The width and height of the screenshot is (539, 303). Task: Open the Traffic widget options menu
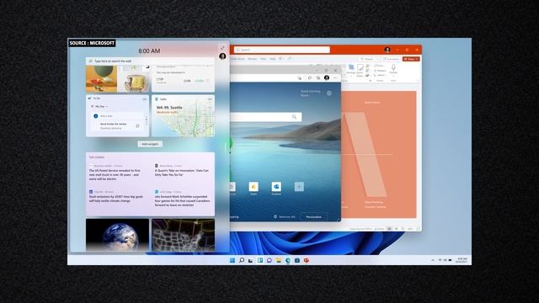pos(210,99)
